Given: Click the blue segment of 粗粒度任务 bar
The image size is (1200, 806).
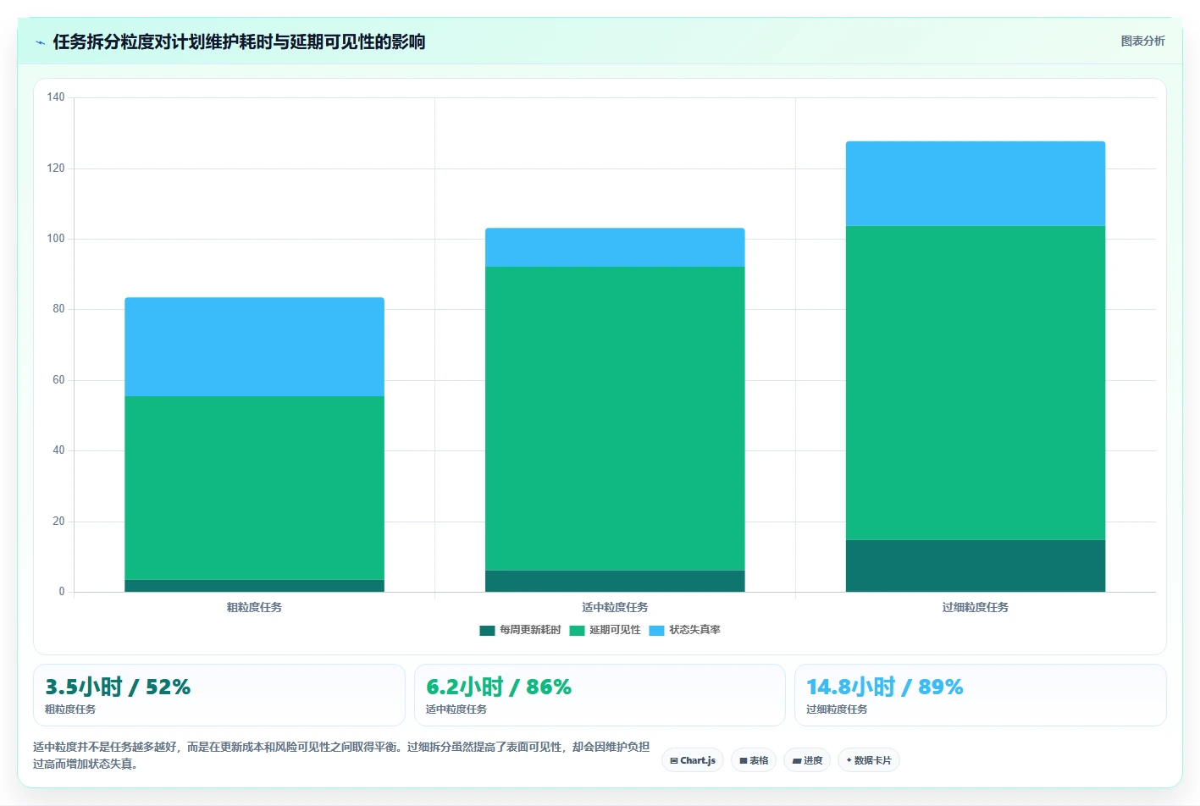Looking at the screenshot, I should point(254,347).
